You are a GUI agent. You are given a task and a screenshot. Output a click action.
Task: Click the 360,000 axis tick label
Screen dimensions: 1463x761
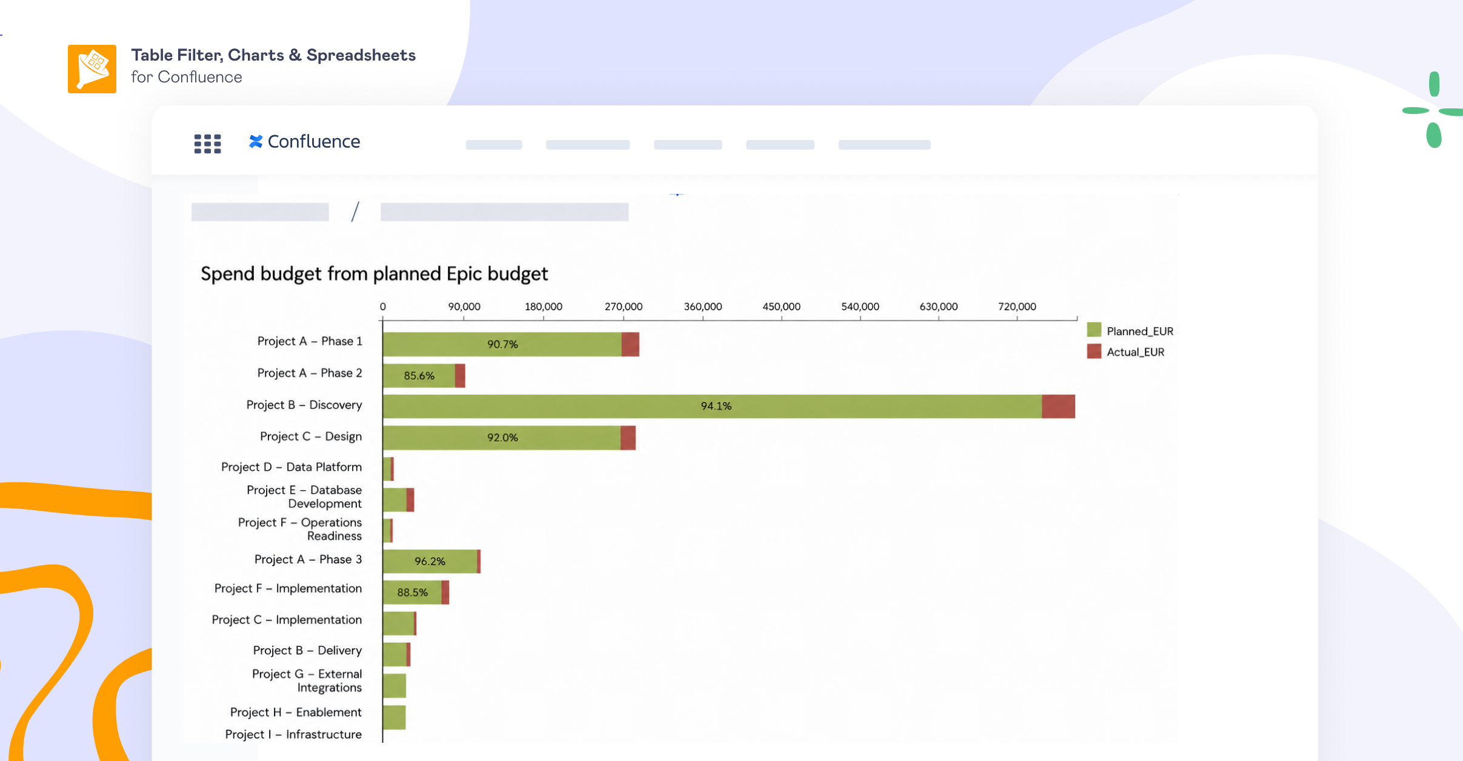pyautogui.click(x=703, y=307)
